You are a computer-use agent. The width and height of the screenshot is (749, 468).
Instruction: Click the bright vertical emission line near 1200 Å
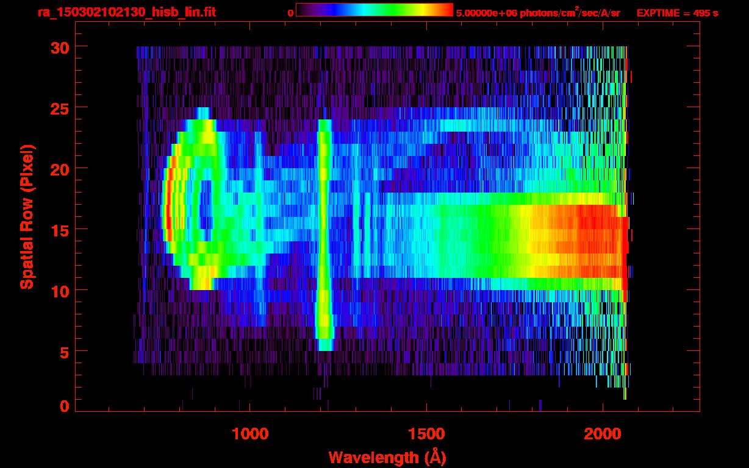tap(324, 235)
